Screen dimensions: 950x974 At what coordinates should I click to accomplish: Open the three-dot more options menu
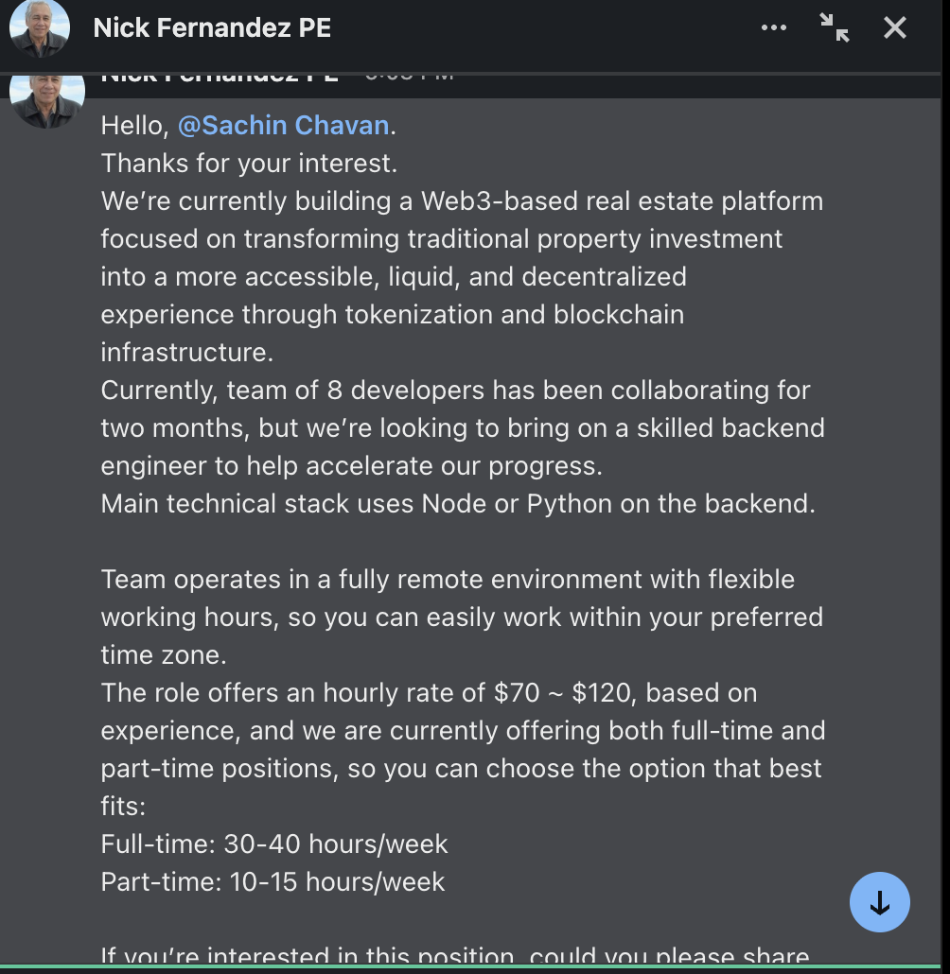point(773,28)
